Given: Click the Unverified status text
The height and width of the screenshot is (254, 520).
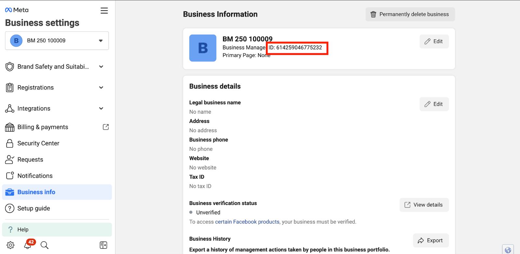Looking at the screenshot, I should coord(208,212).
